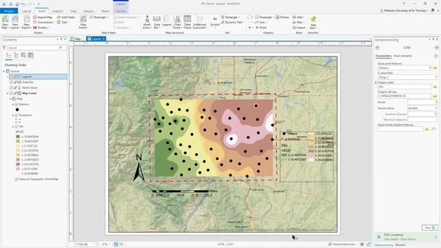
Task: Collapse the Stations layer symbology
Action: (x=13, y=104)
